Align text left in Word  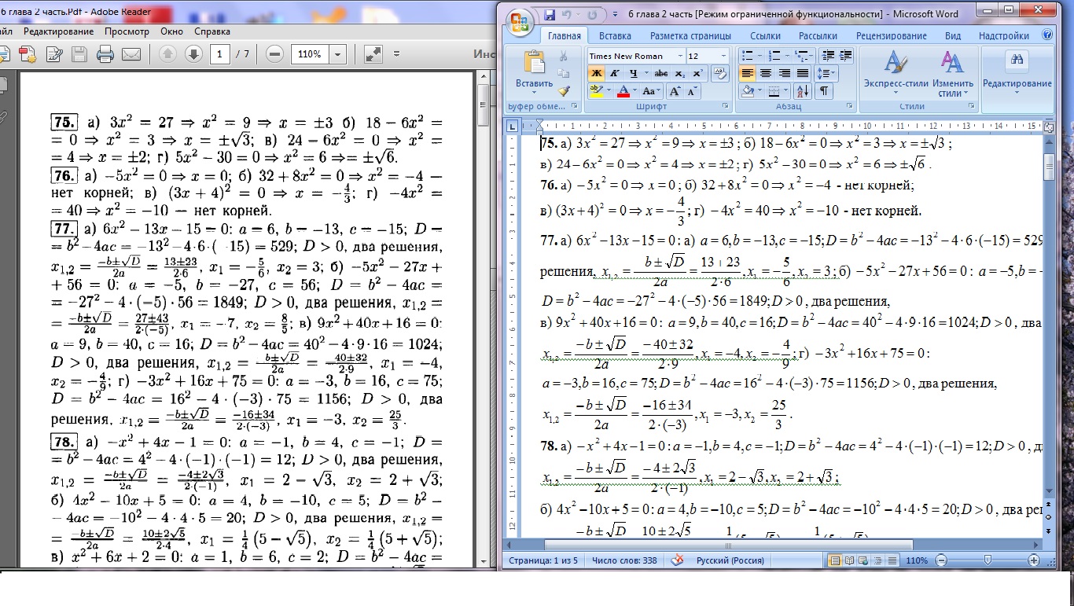click(747, 73)
